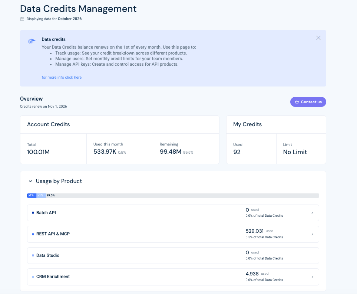Click the graduation cap icon in banner

(32, 41)
